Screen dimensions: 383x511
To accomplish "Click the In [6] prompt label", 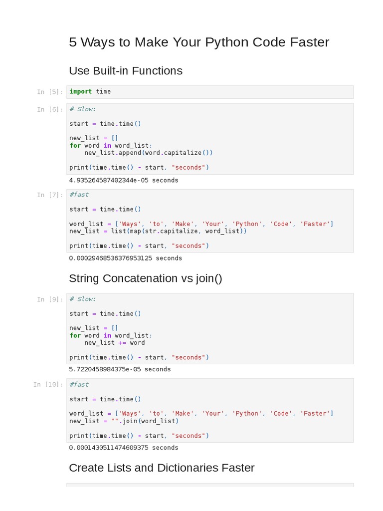I will (x=50, y=109).
